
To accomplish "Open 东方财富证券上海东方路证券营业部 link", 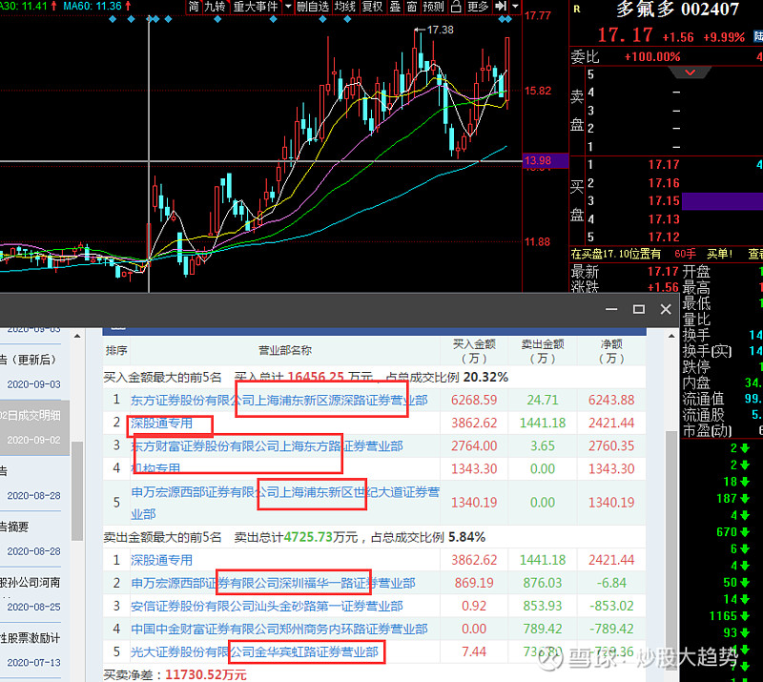I will [267, 445].
